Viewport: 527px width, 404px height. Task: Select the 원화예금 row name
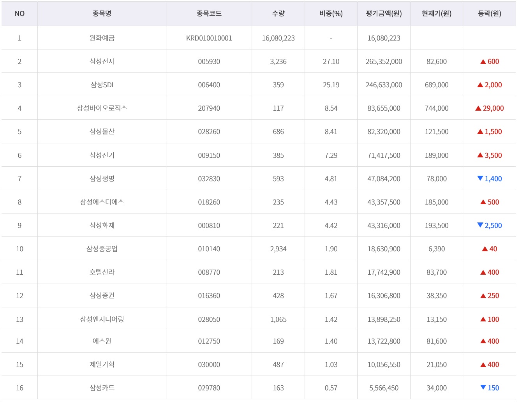[102, 38]
